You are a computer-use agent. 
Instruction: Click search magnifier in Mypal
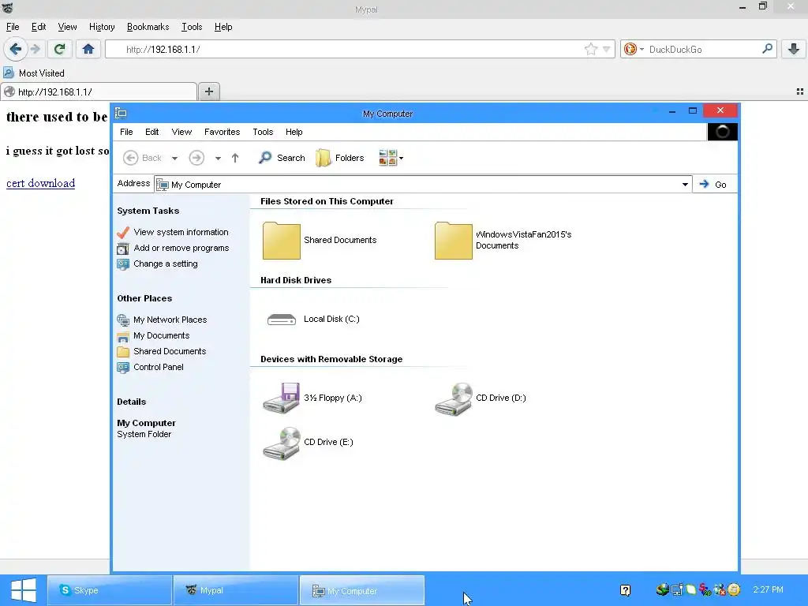click(x=767, y=49)
